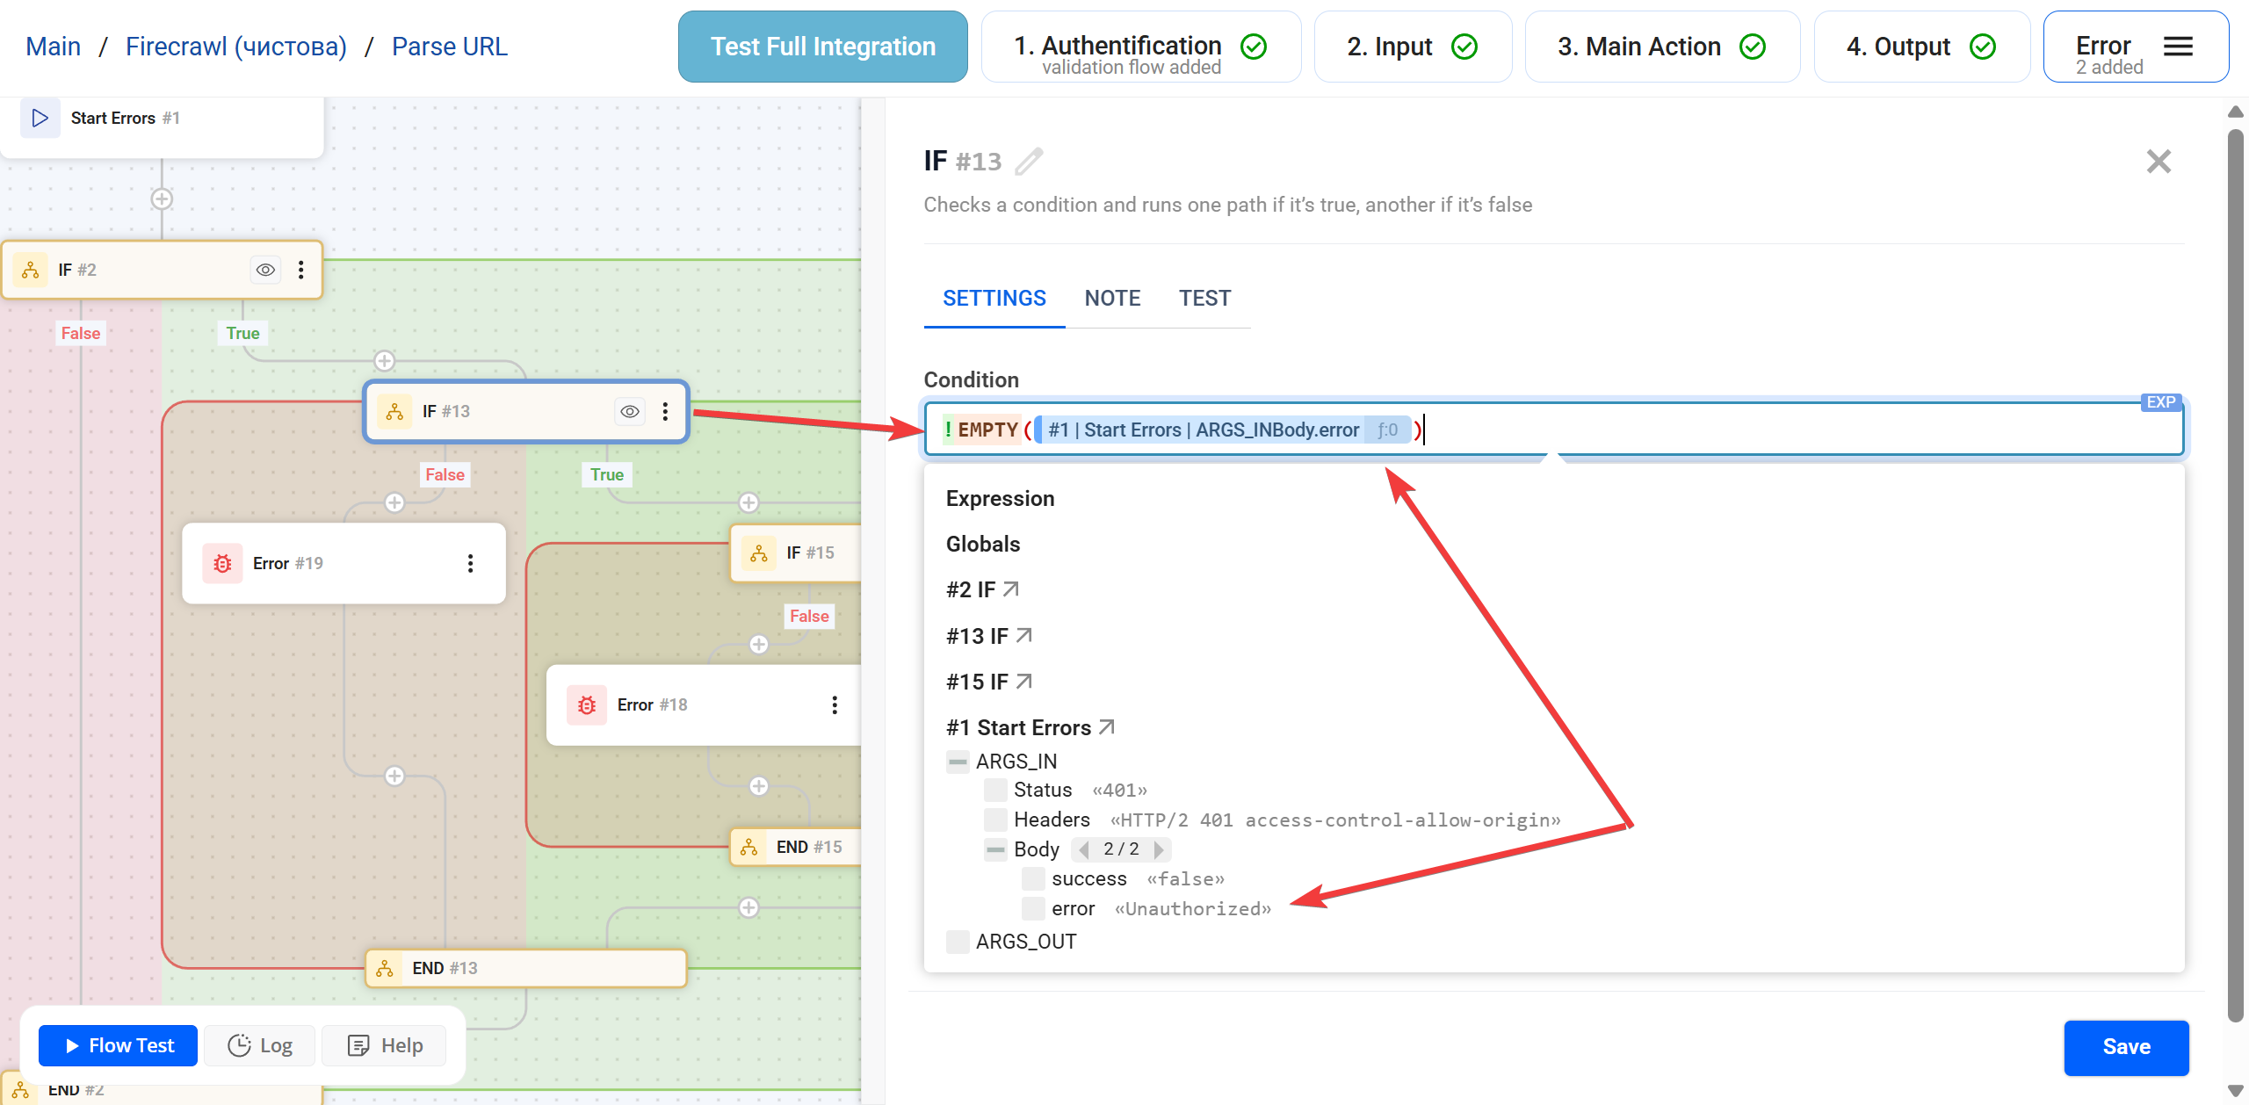Switch to the TEST tab

(x=1204, y=299)
